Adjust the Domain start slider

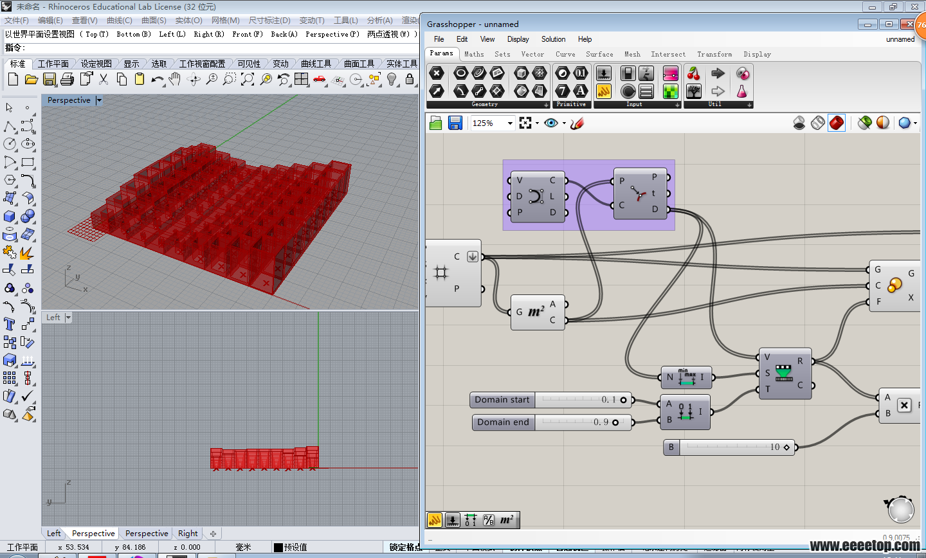551,400
